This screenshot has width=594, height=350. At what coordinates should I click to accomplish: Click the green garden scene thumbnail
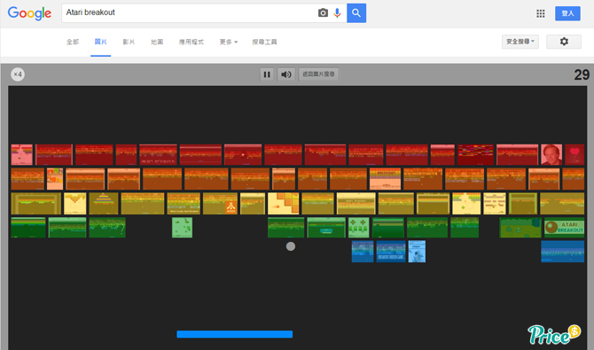pos(520,227)
